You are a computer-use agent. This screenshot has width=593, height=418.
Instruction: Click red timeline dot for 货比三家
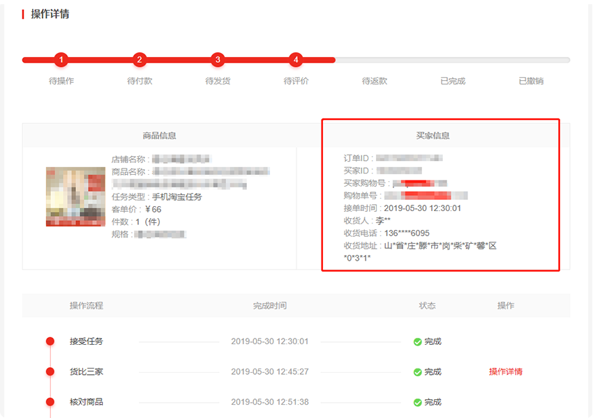pos(50,372)
